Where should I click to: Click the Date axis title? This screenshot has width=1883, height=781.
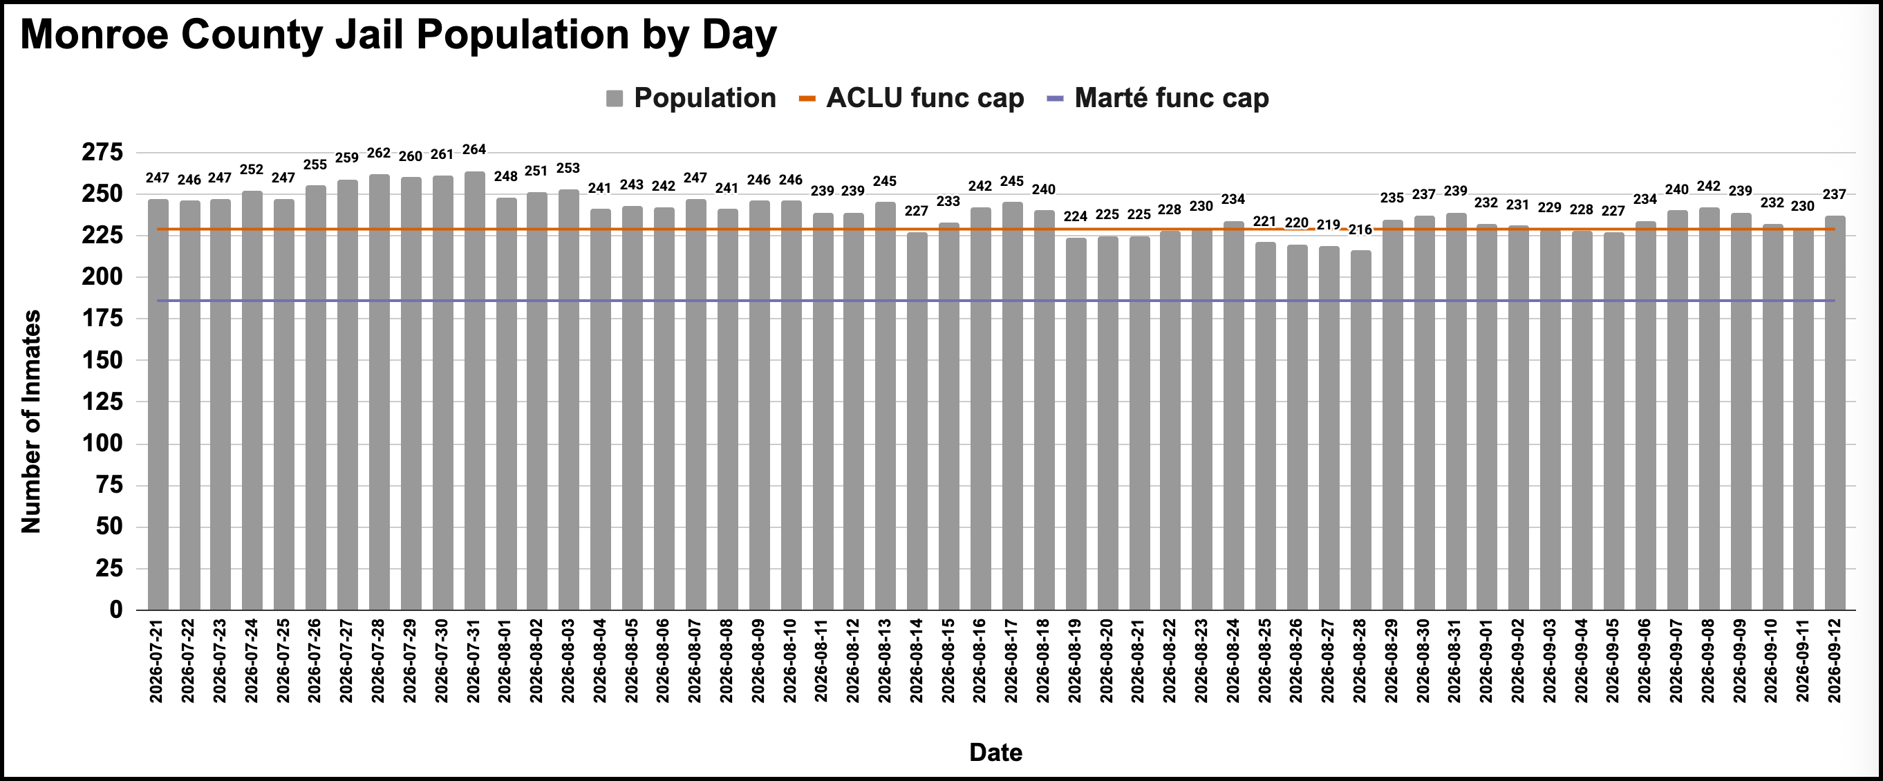995,752
